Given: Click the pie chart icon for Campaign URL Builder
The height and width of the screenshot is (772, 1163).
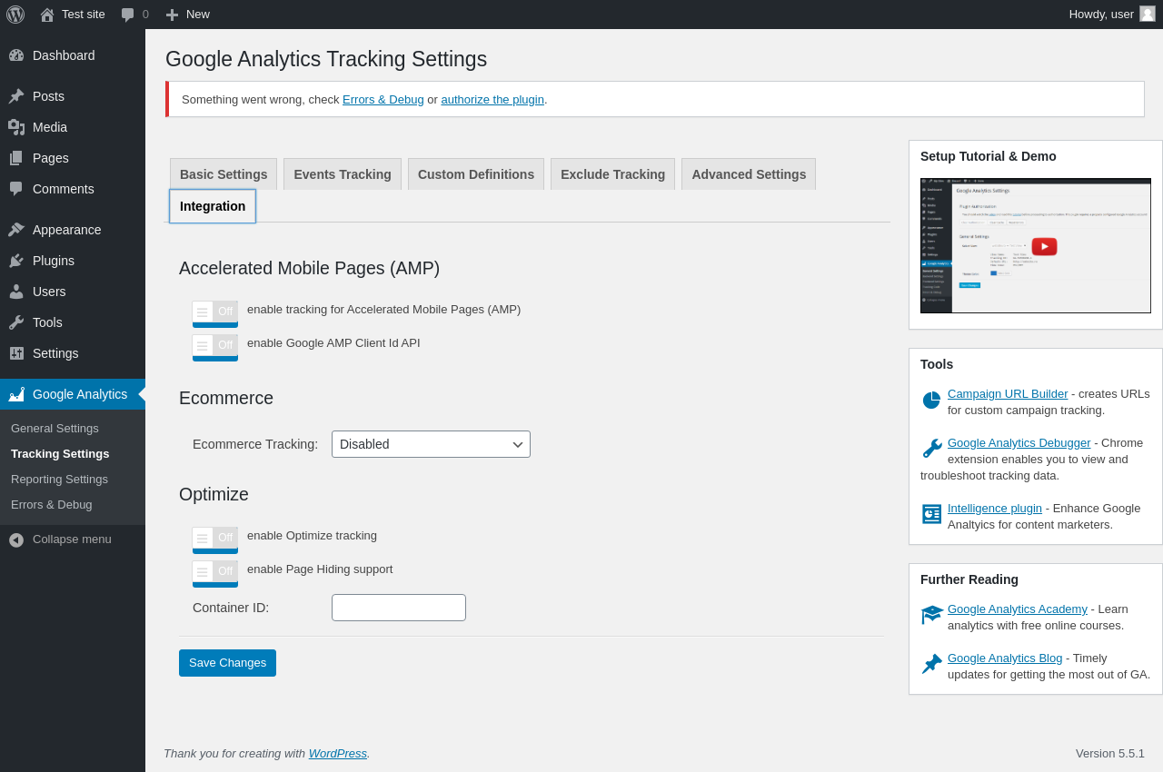Looking at the screenshot, I should pyautogui.click(x=931, y=401).
